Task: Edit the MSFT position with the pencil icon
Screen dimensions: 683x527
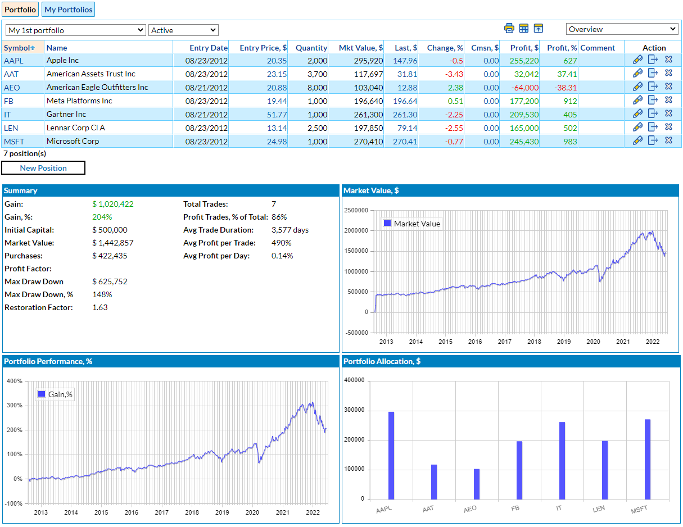Action: coord(637,140)
